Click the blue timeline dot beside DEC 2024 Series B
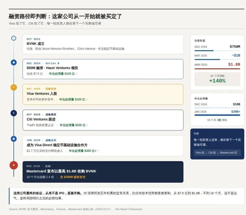This screenshot has width=246, height=215. (14, 62)
